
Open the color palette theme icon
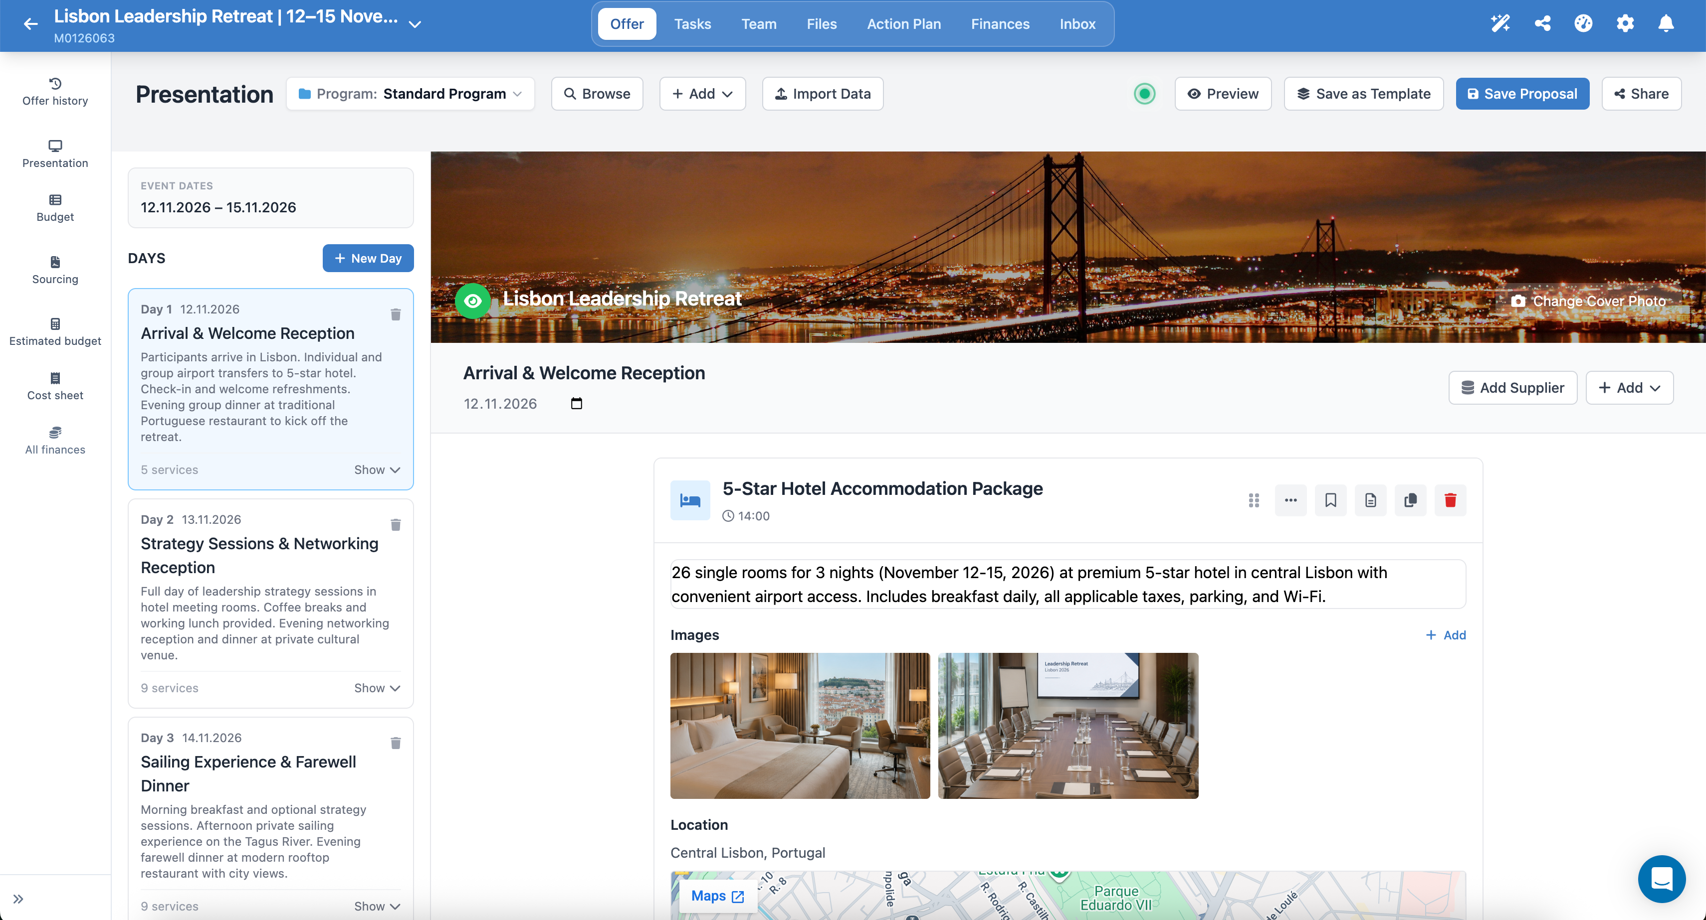tap(1583, 24)
